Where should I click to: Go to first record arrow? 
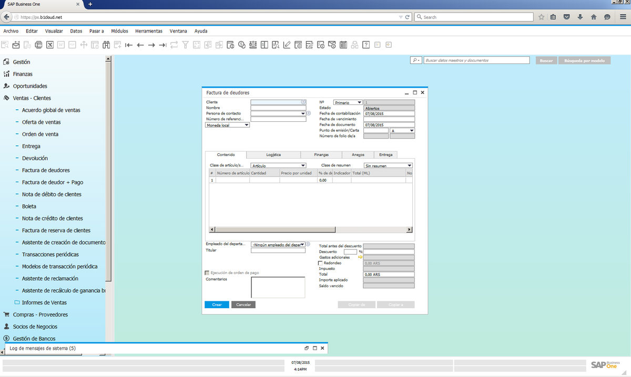pyautogui.click(x=129, y=45)
